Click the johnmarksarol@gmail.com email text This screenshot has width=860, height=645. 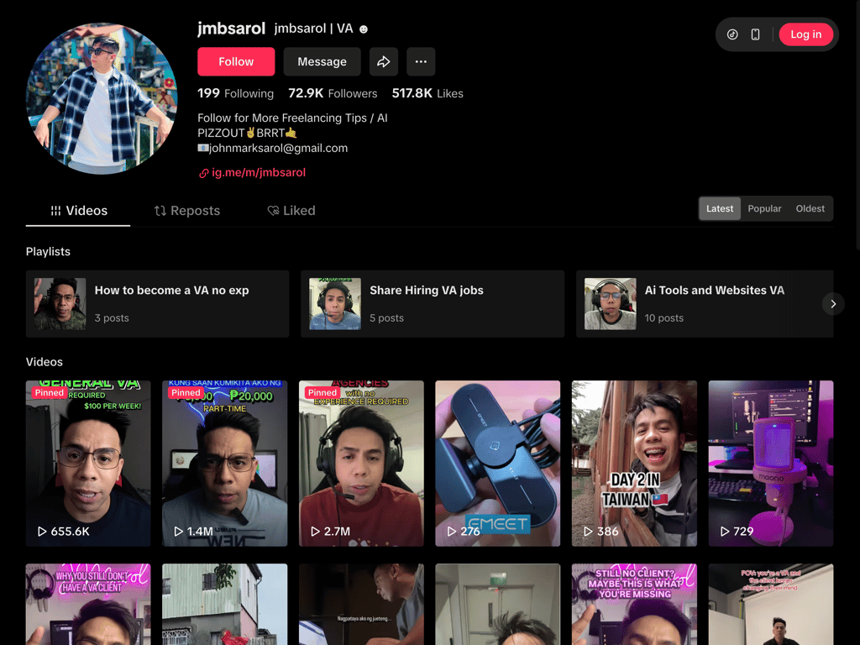(x=278, y=148)
